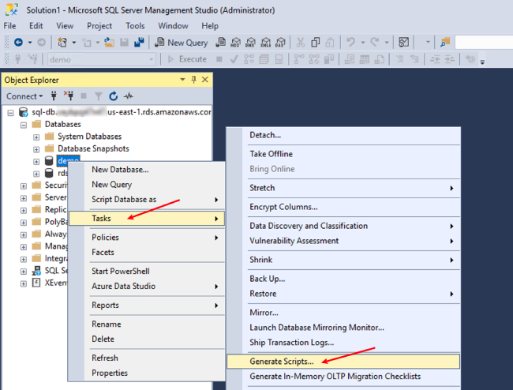Choose Properties in context menu
Screen dimensions: 513x390
(148, 373)
